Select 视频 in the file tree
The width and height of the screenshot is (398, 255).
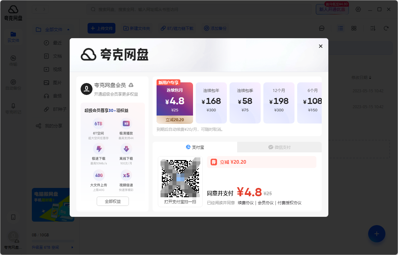53,69
